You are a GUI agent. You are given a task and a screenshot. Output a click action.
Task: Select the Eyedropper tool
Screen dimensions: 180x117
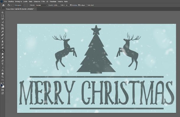[x=3, y=32]
